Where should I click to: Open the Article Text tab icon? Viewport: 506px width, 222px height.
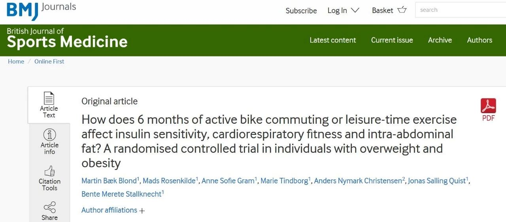[49, 99]
